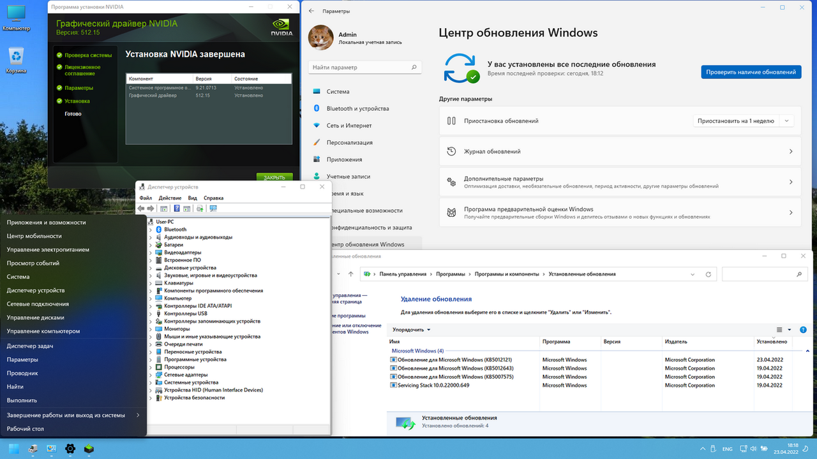This screenshot has height=459, width=817.
Task: Open address bar history dropdown in Installed Updates
Action: tap(693, 274)
